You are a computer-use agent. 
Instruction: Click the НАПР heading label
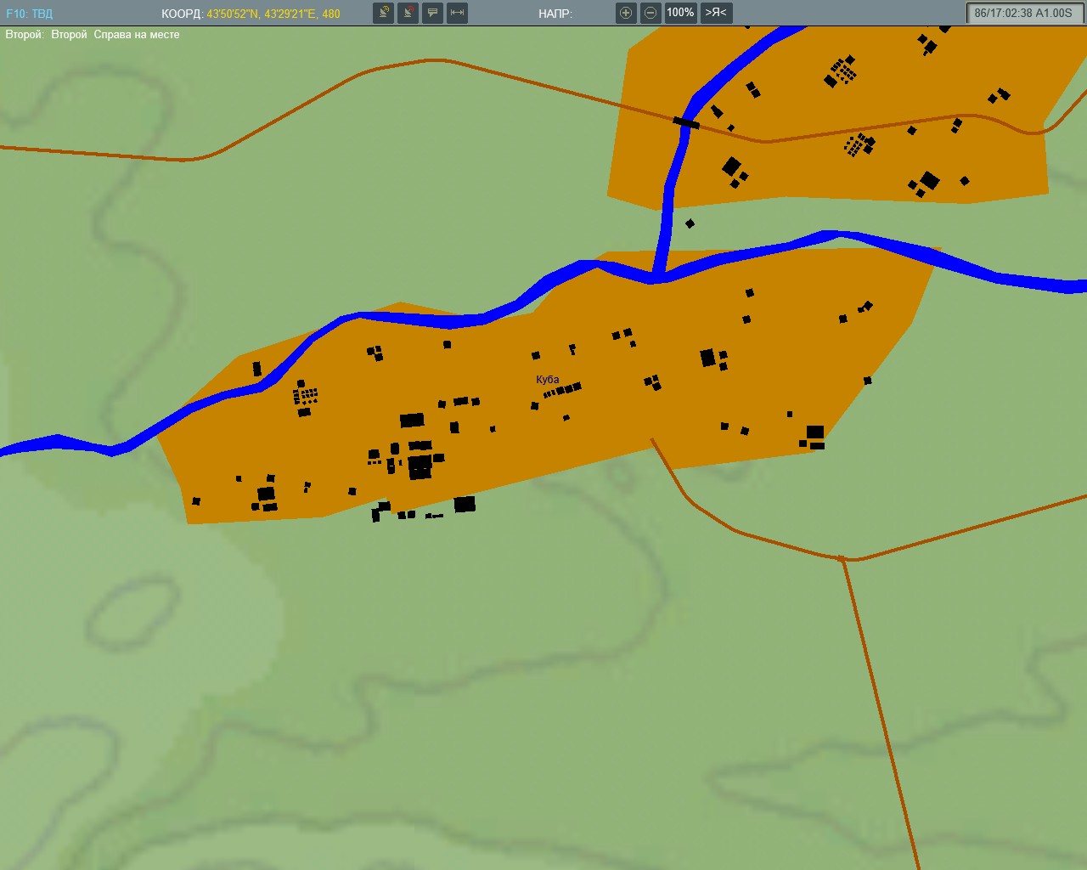[x=555, y=14]
